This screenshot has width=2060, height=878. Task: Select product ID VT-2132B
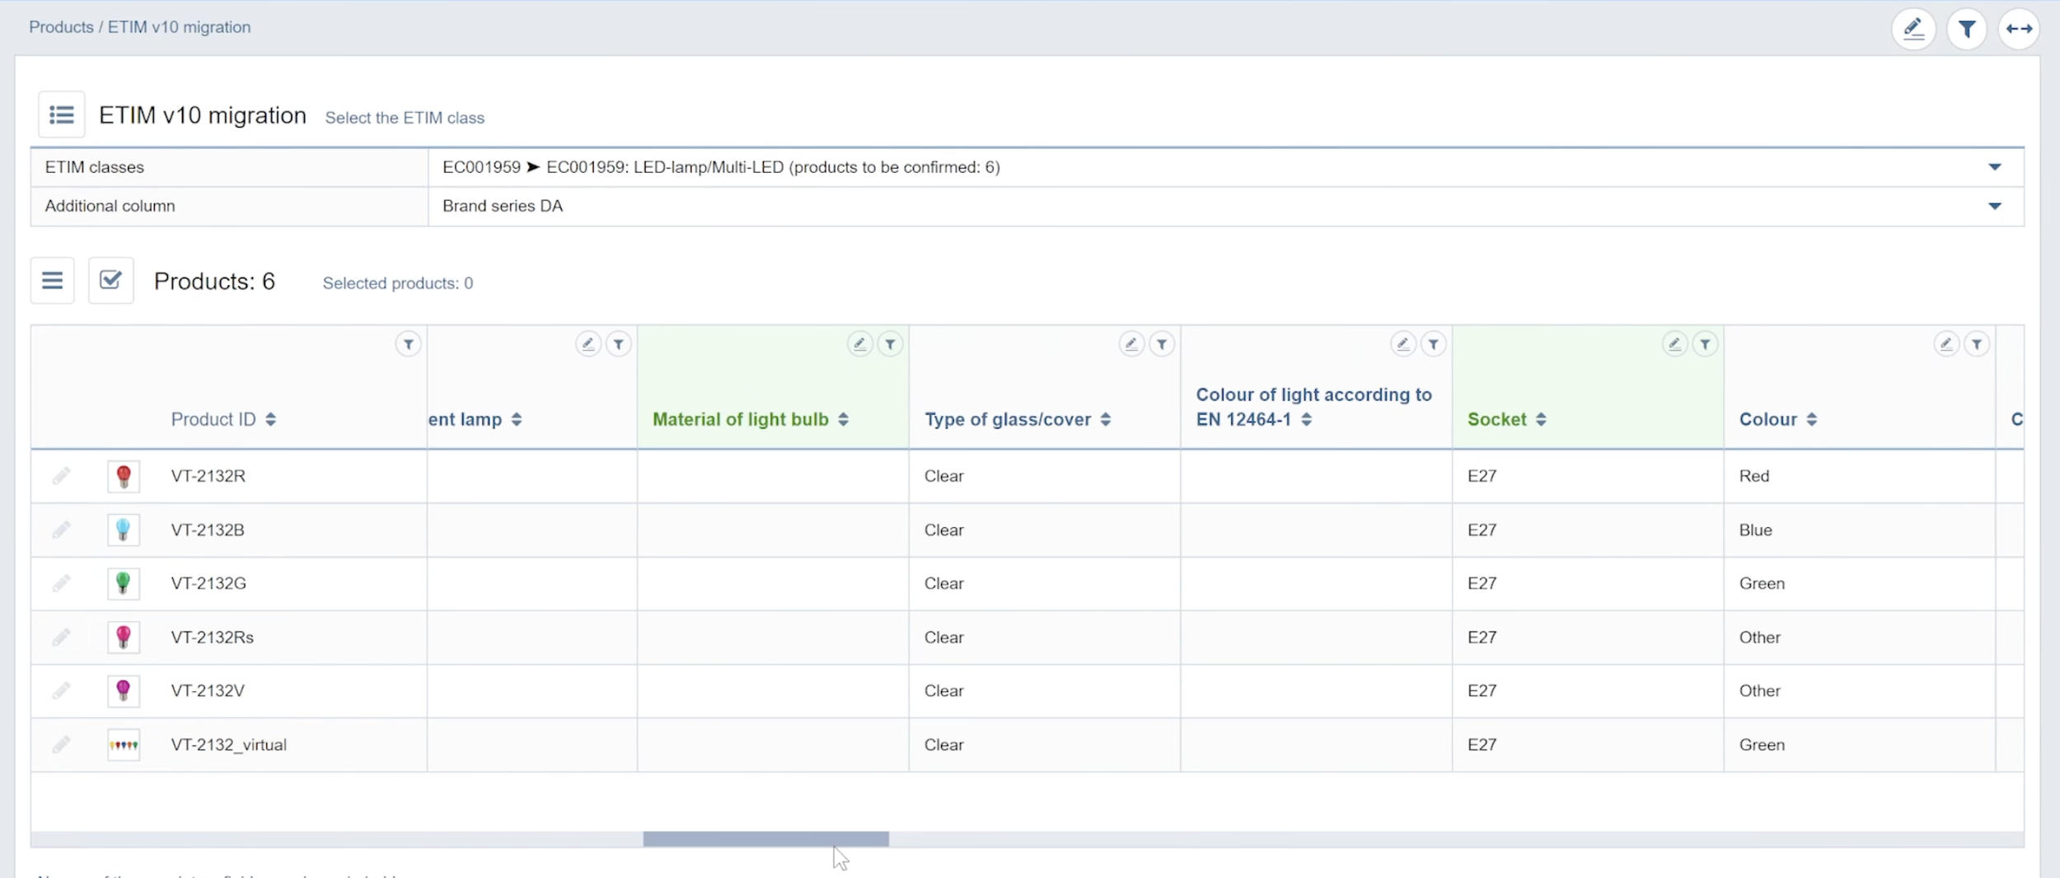point(208,530)
